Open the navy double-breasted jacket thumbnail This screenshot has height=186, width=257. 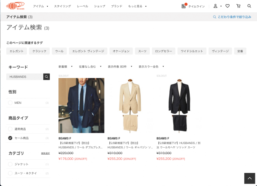click(81, 105)
